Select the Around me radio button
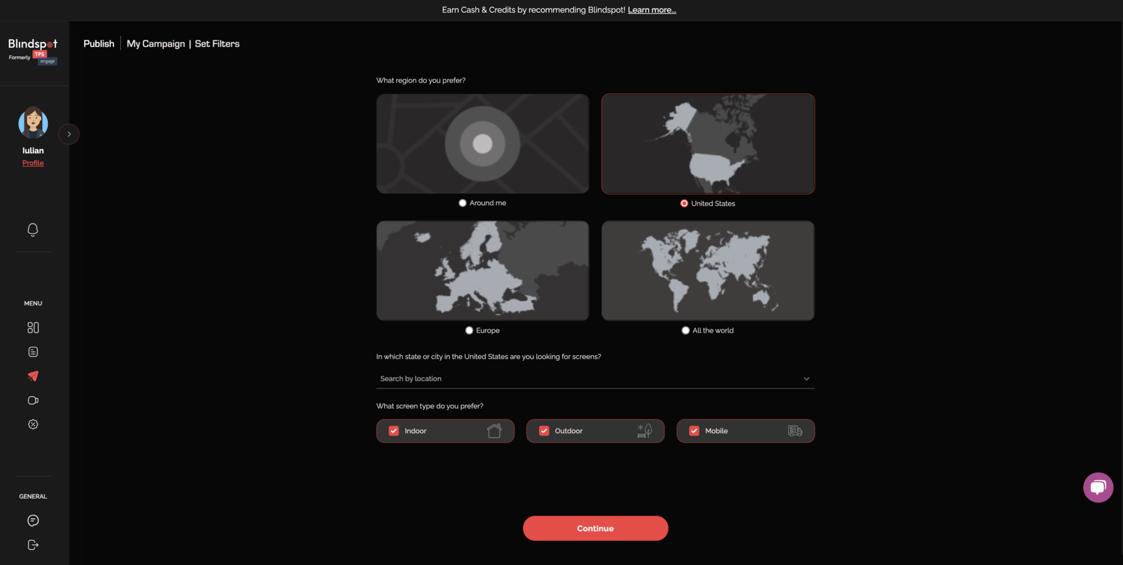1123x565 pixels. (462, 203)
